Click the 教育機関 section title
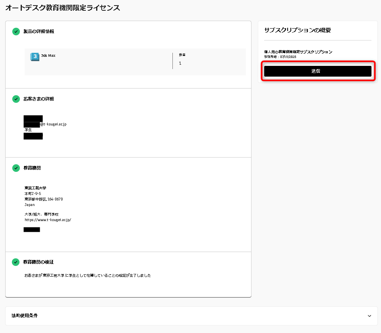This screenshot has width=381, height=333. (32, 168)
